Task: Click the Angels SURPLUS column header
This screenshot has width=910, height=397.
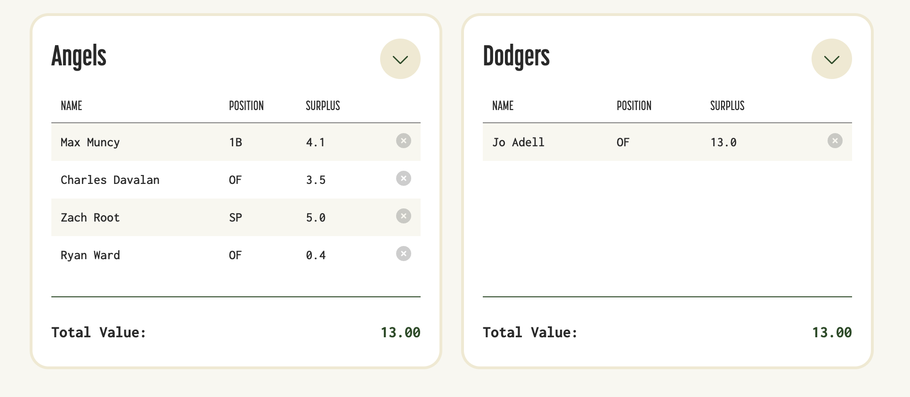Action: (323, 106)
